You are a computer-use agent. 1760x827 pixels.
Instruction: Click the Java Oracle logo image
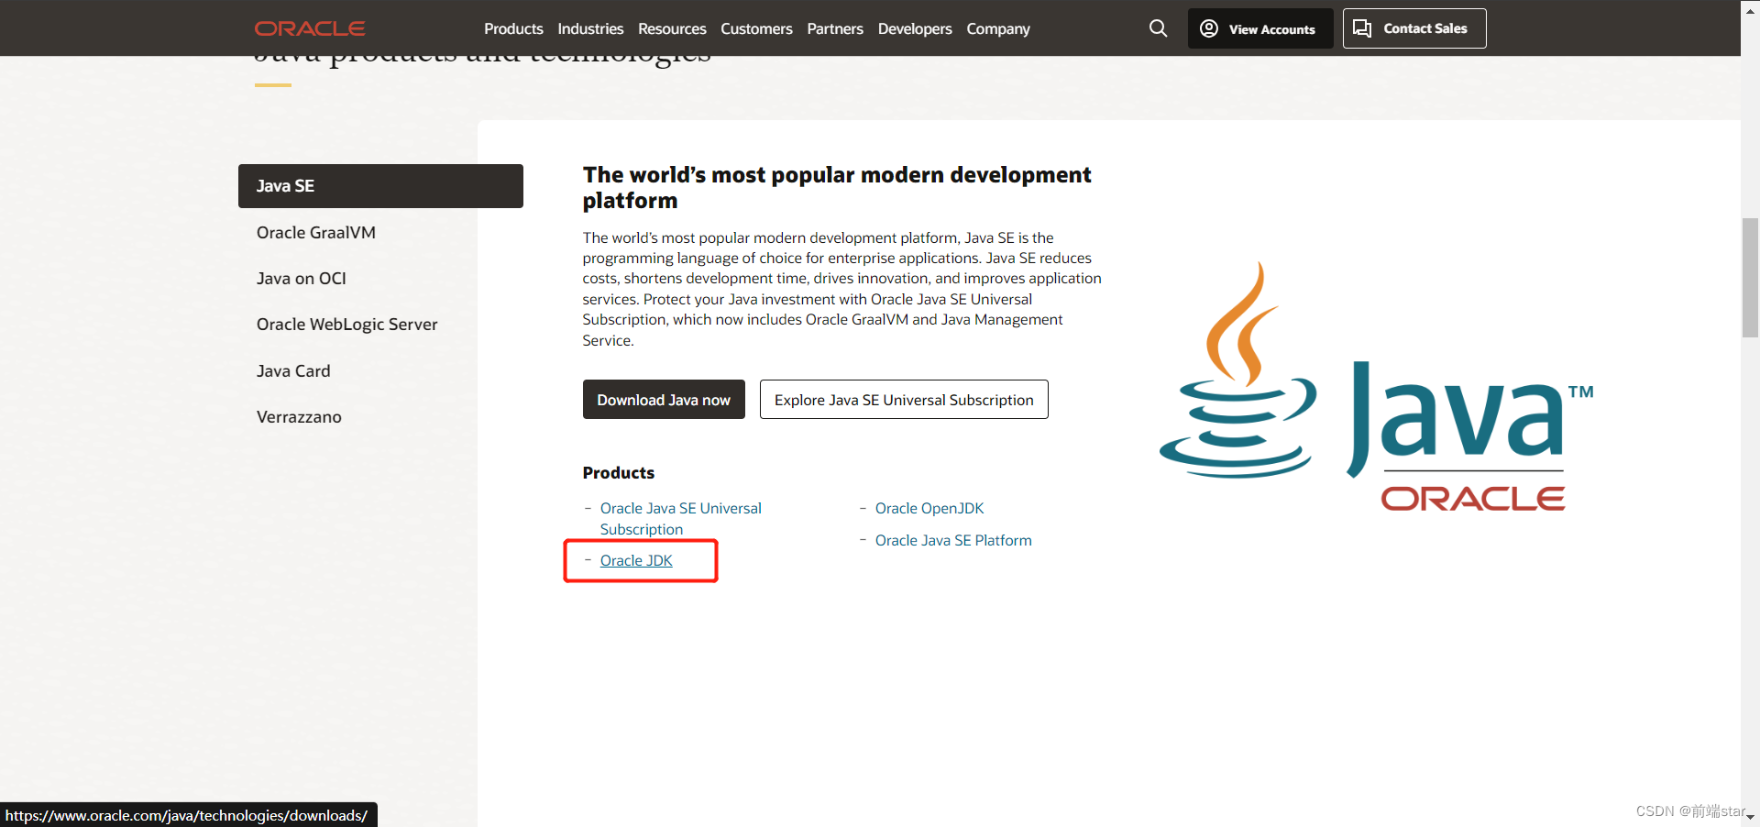[x=1377, y=386]
